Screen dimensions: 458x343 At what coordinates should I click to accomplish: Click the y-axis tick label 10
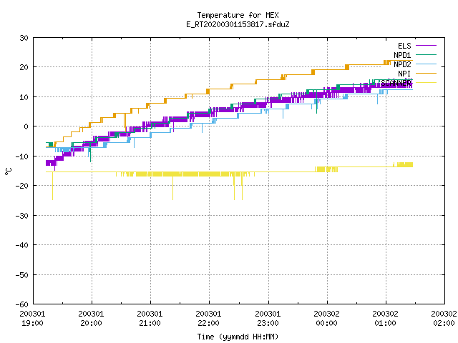[24, 97]
